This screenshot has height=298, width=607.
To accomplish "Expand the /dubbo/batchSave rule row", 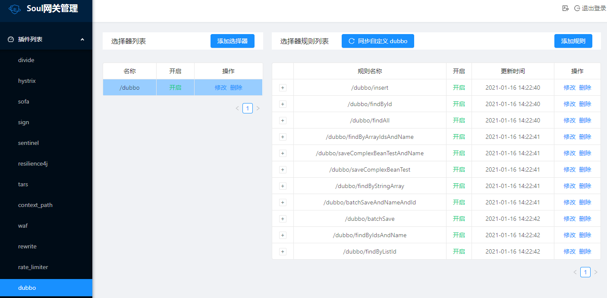I will pyautogui.click(x=283, y=219).
